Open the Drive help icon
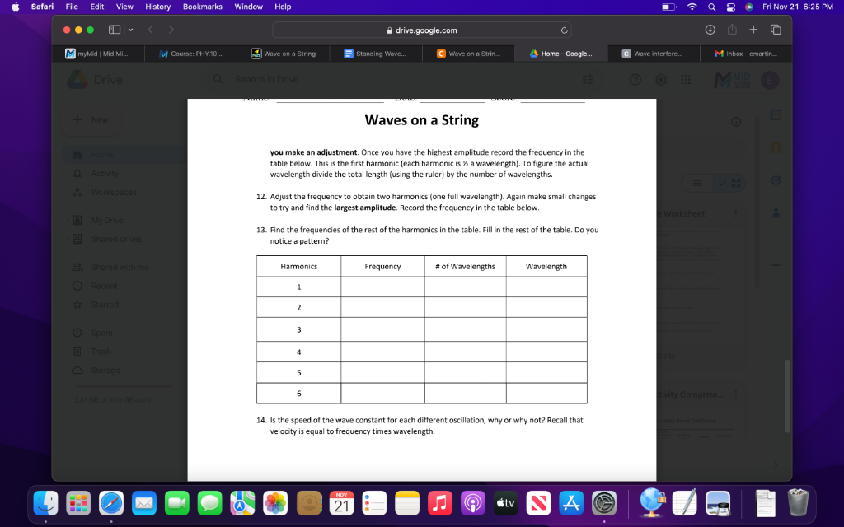The height and width of the screenshot is (527, 844). pyautogui.click(x=635, y=80)
